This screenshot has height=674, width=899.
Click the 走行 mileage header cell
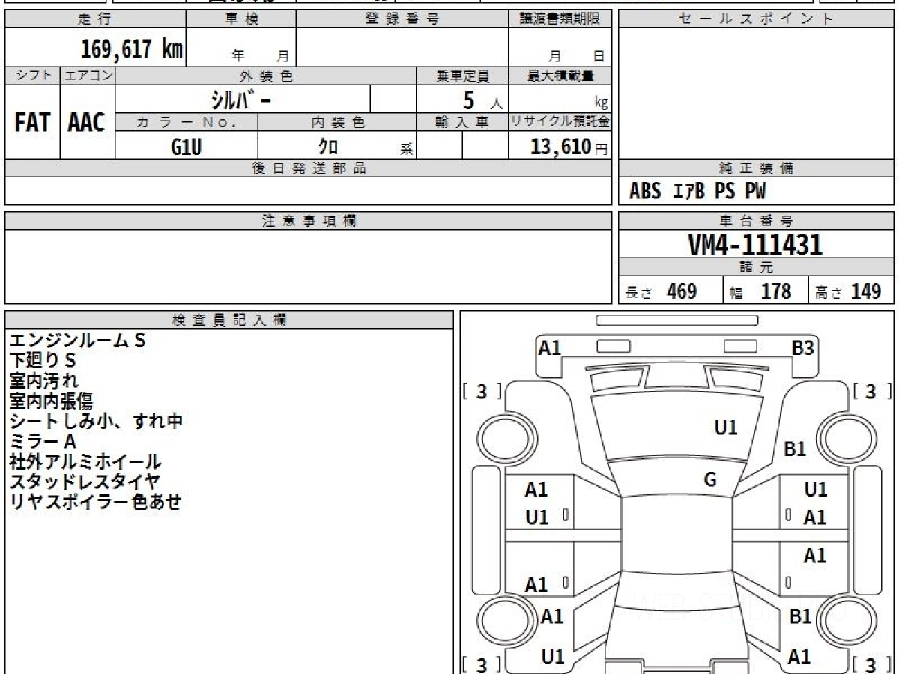(x=94, y=19)
